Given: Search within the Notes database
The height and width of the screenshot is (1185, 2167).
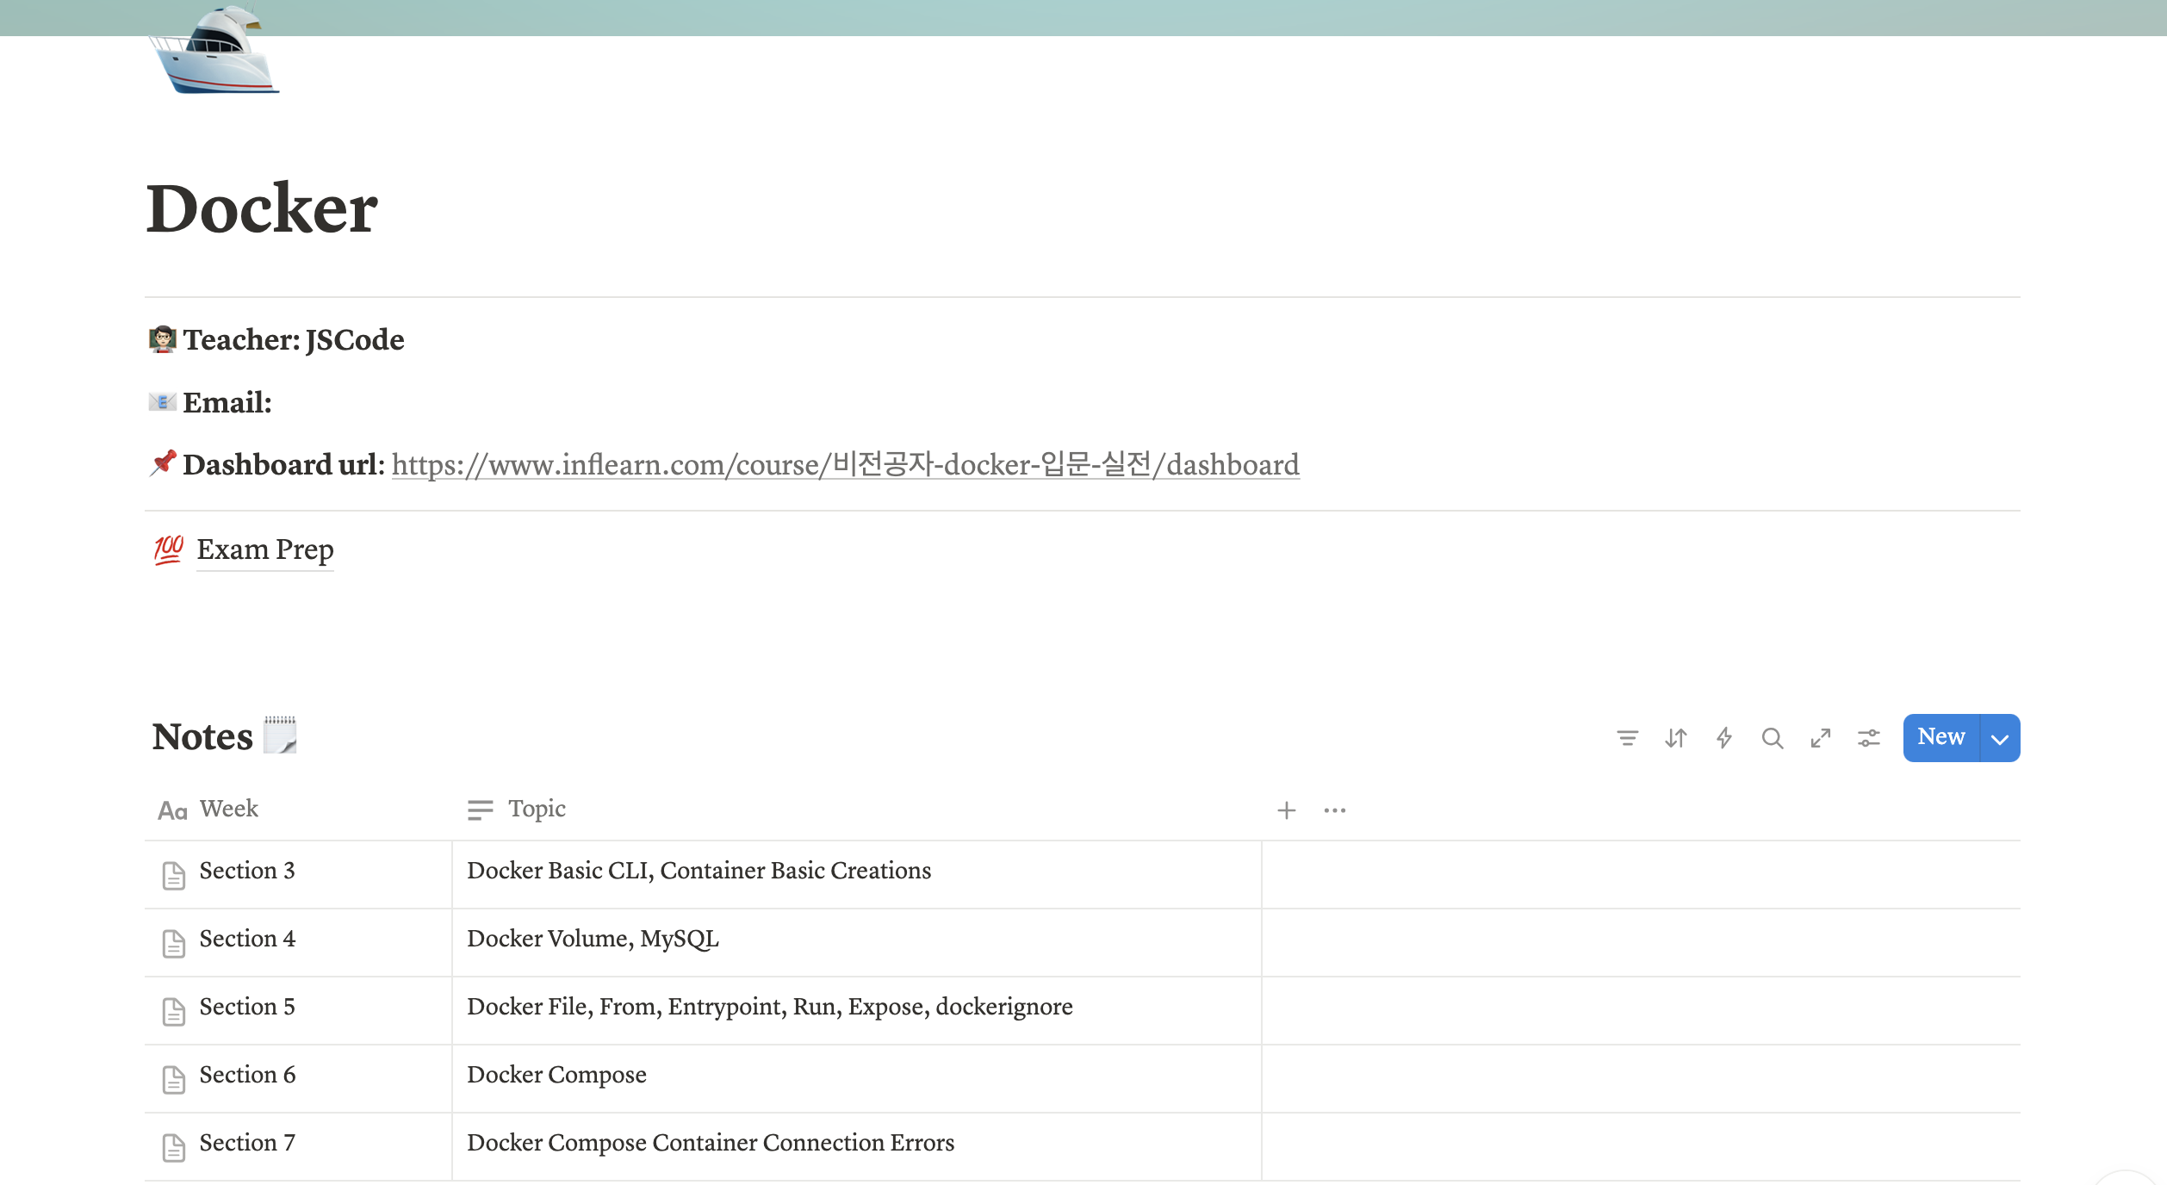Looking at the screenshot, I should point(1772,738).
